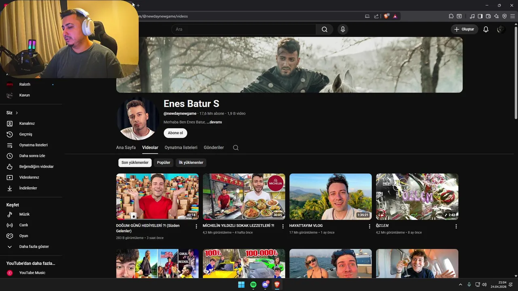
Task: Open options for DOĞUM GÜNÜ HEDİYELERİ video
Action: click(196, 226)
